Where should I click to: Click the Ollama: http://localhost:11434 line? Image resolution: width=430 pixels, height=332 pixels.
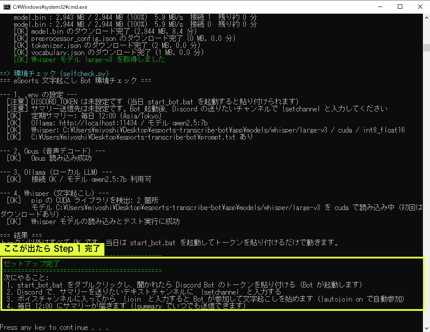pyautogui.click(x=107, y=123)
